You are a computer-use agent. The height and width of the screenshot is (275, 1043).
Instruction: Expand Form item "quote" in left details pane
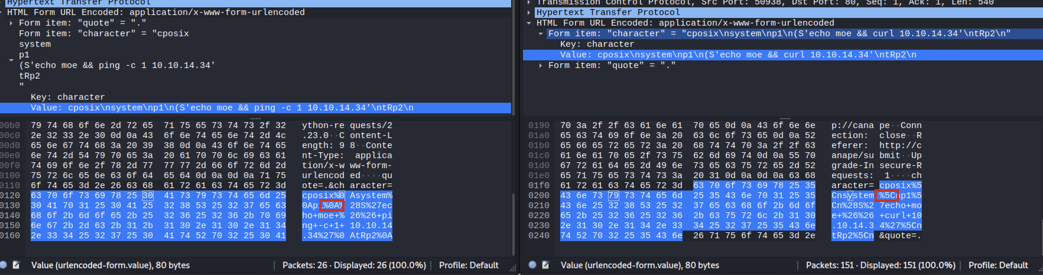11,23
